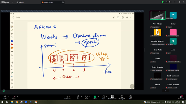
Task: Undo the last stroke in notes
Action: click(x=12, y=55)
